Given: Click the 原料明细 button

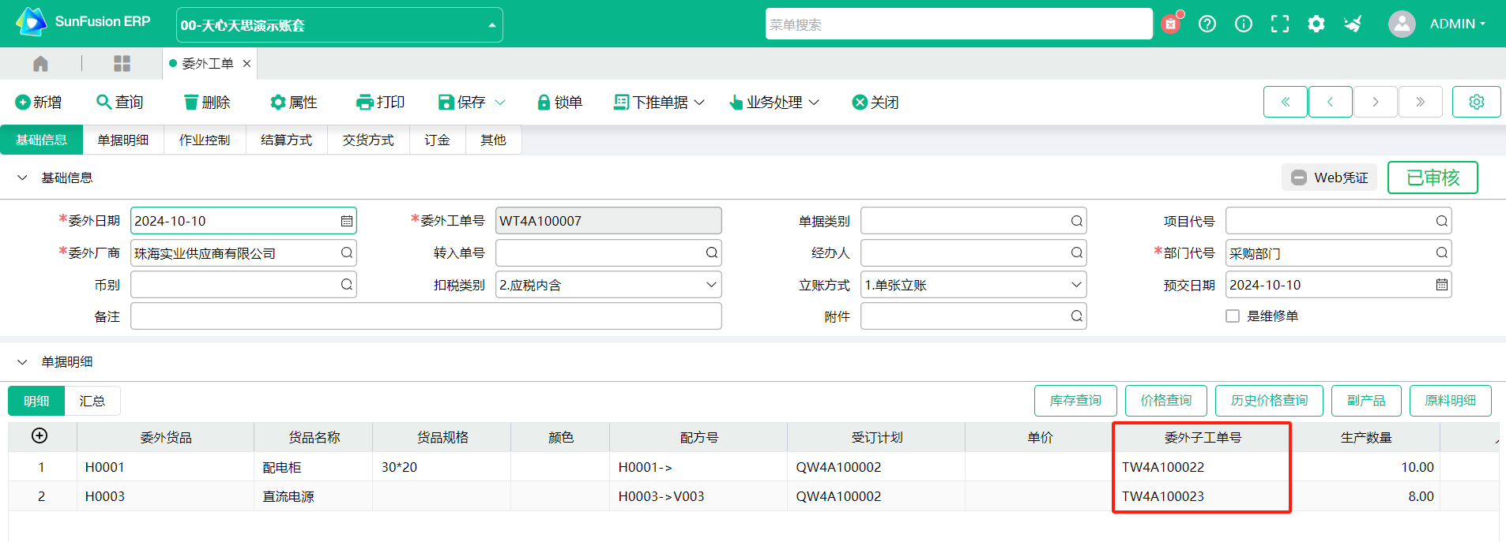Looking at the screenshot, I should click(x=1451, y=401).
